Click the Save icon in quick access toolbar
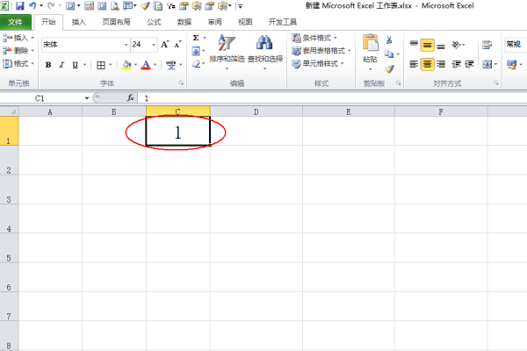The image size is (527, 351). [x=19, y=6]
